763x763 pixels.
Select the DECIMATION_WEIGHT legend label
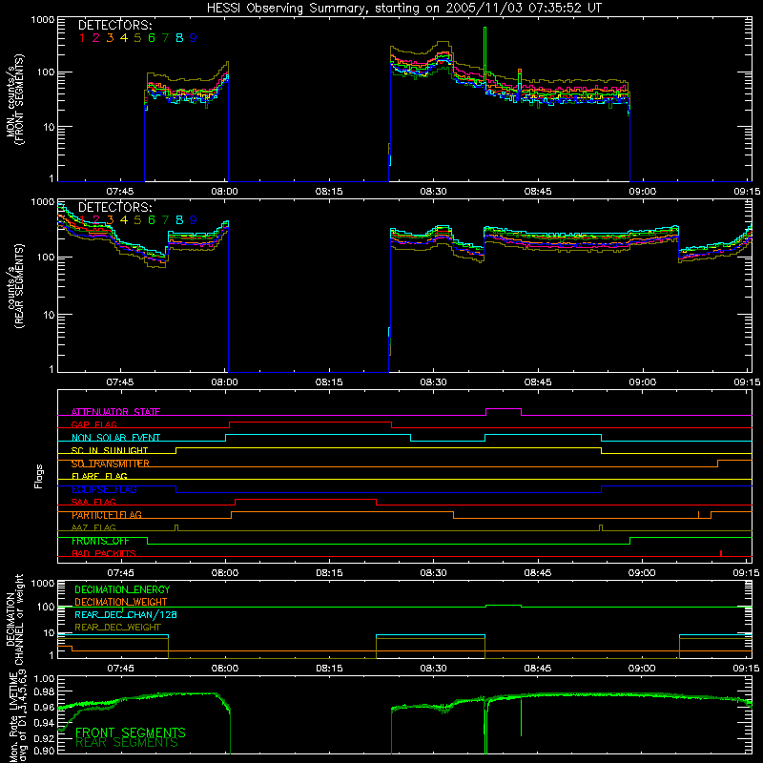pos(121,602)
